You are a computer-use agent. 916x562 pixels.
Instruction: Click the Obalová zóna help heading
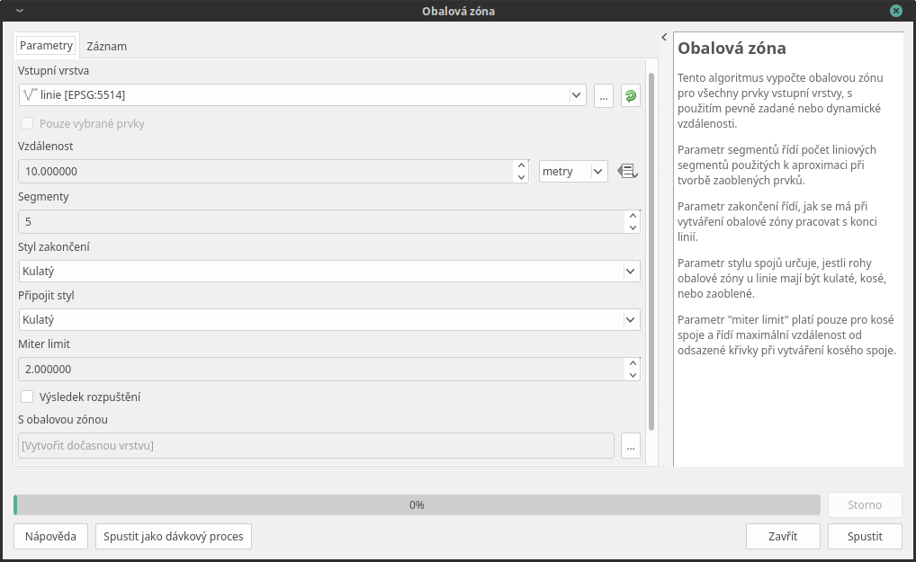click(x=732, y=48)
